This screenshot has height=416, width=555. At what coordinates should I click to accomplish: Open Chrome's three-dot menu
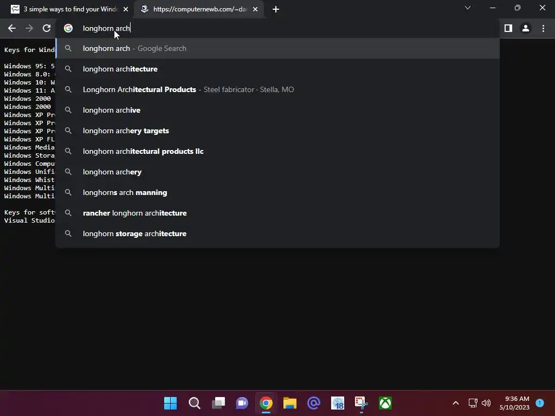click(x=543, y=28)
